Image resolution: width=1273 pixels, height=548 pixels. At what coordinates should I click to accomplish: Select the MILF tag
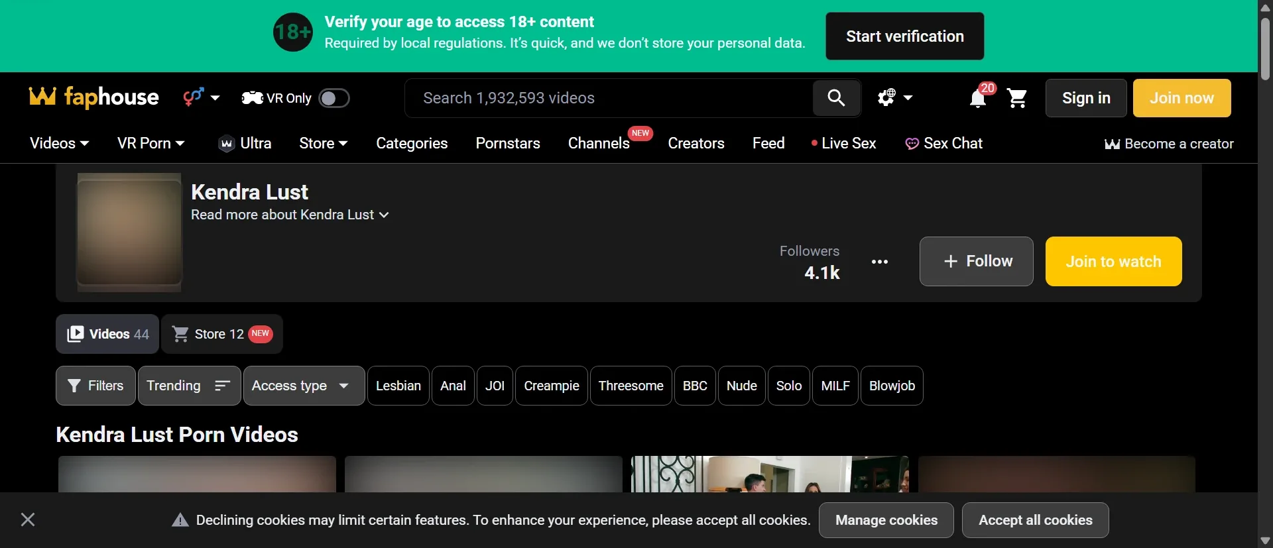point(835,386)
